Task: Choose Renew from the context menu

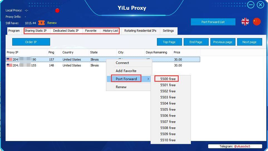Action: [x=129, y=87]
